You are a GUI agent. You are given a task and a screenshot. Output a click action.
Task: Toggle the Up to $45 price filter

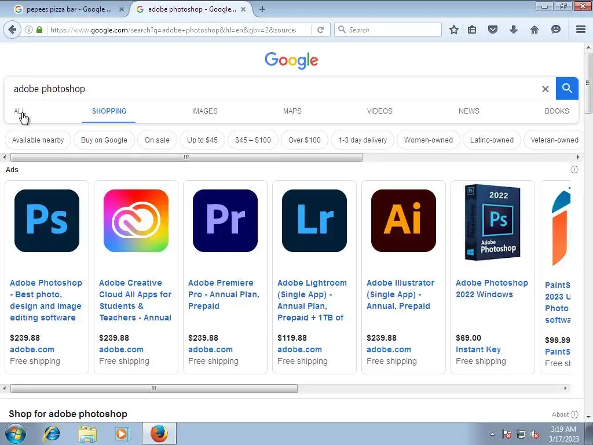pyautogui.click(x=202, y=140)
